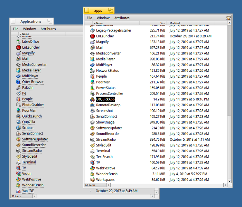This screenshot has width=242, height=207.
Task: Click Applications window horizontal scroll right arrow
Action: (152, 196)
